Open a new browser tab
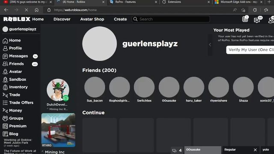Viewport: 274px width, 154px height. point(269,2)
